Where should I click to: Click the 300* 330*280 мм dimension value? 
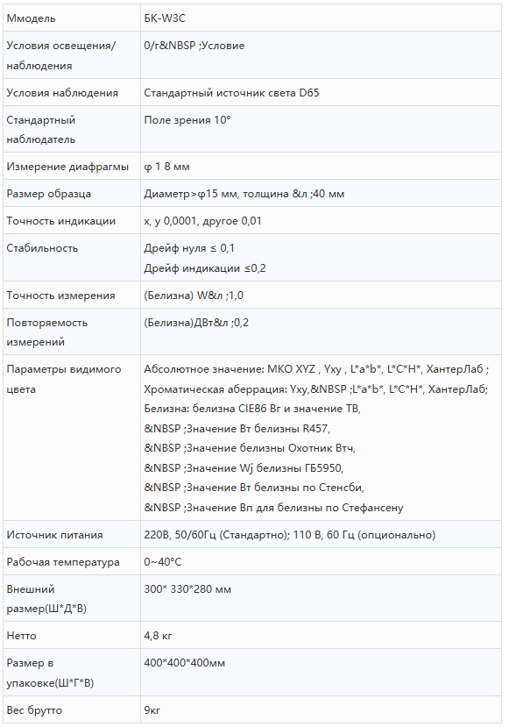pos(187,589)
